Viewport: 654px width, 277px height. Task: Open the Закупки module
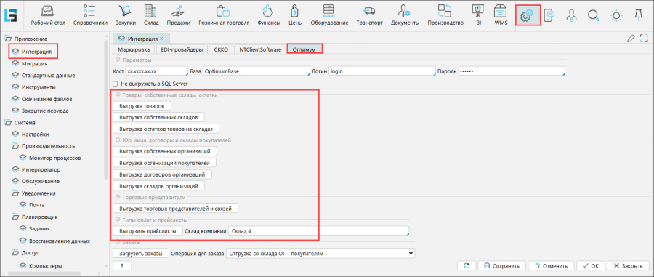point(125,15)
